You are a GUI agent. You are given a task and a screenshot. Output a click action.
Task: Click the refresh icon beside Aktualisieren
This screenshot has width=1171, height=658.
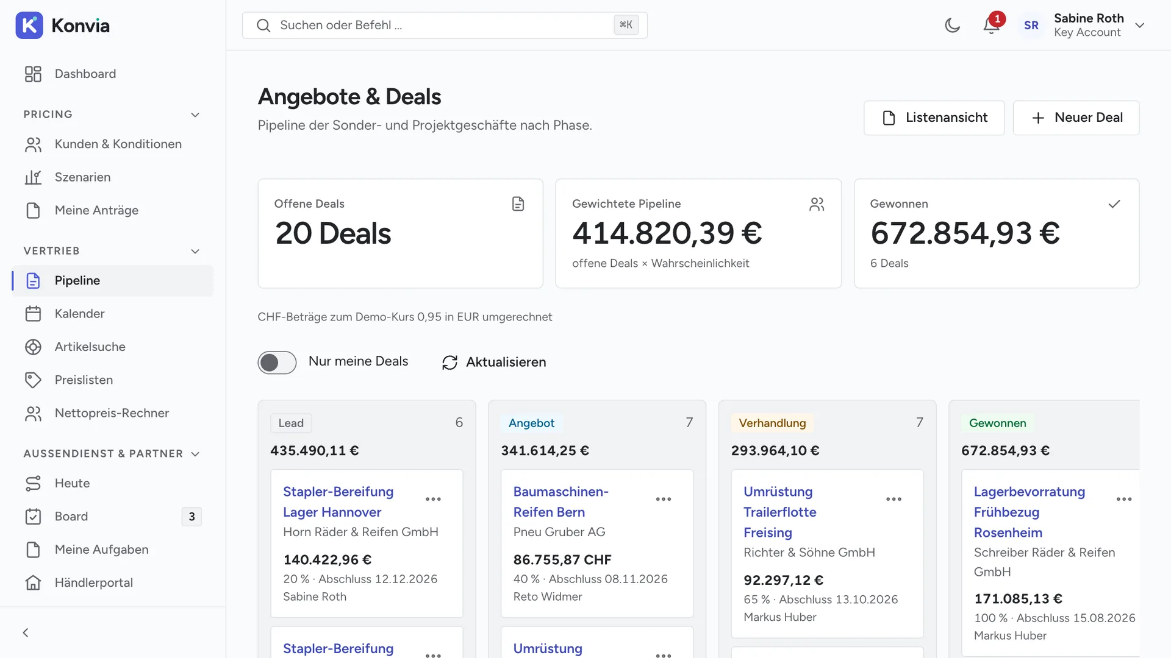pyautogui.click(x=449, y=363)
